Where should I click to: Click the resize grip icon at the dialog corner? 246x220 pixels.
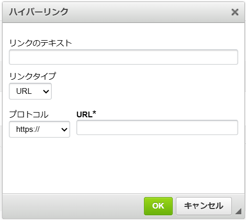[239, 211]
